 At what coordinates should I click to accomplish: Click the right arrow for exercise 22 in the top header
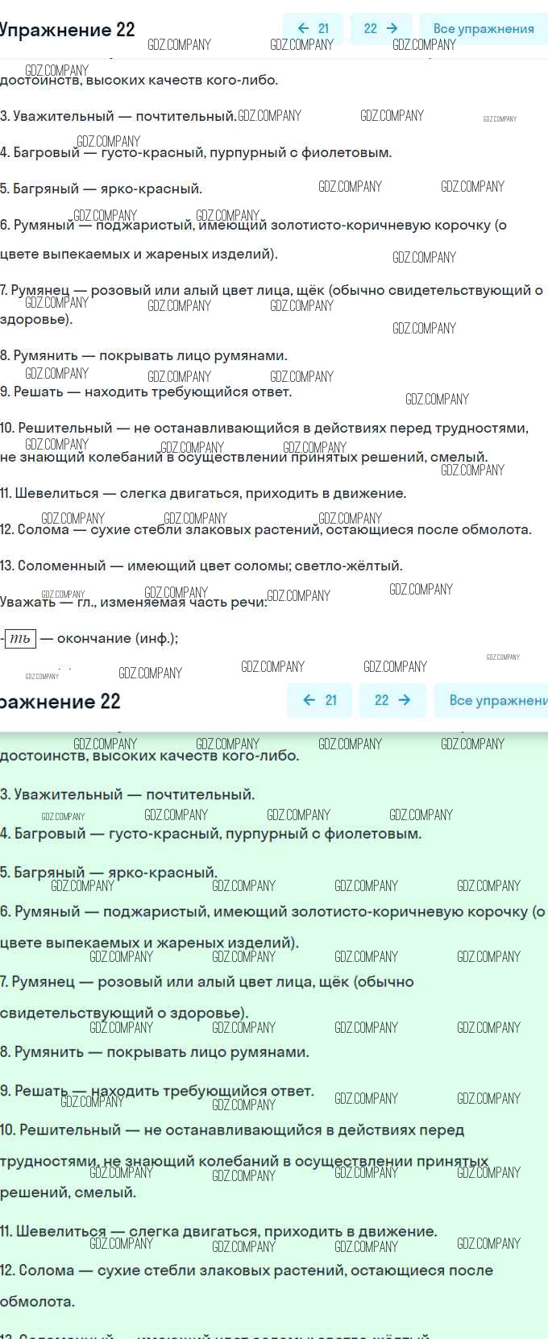tap(381, 29)
